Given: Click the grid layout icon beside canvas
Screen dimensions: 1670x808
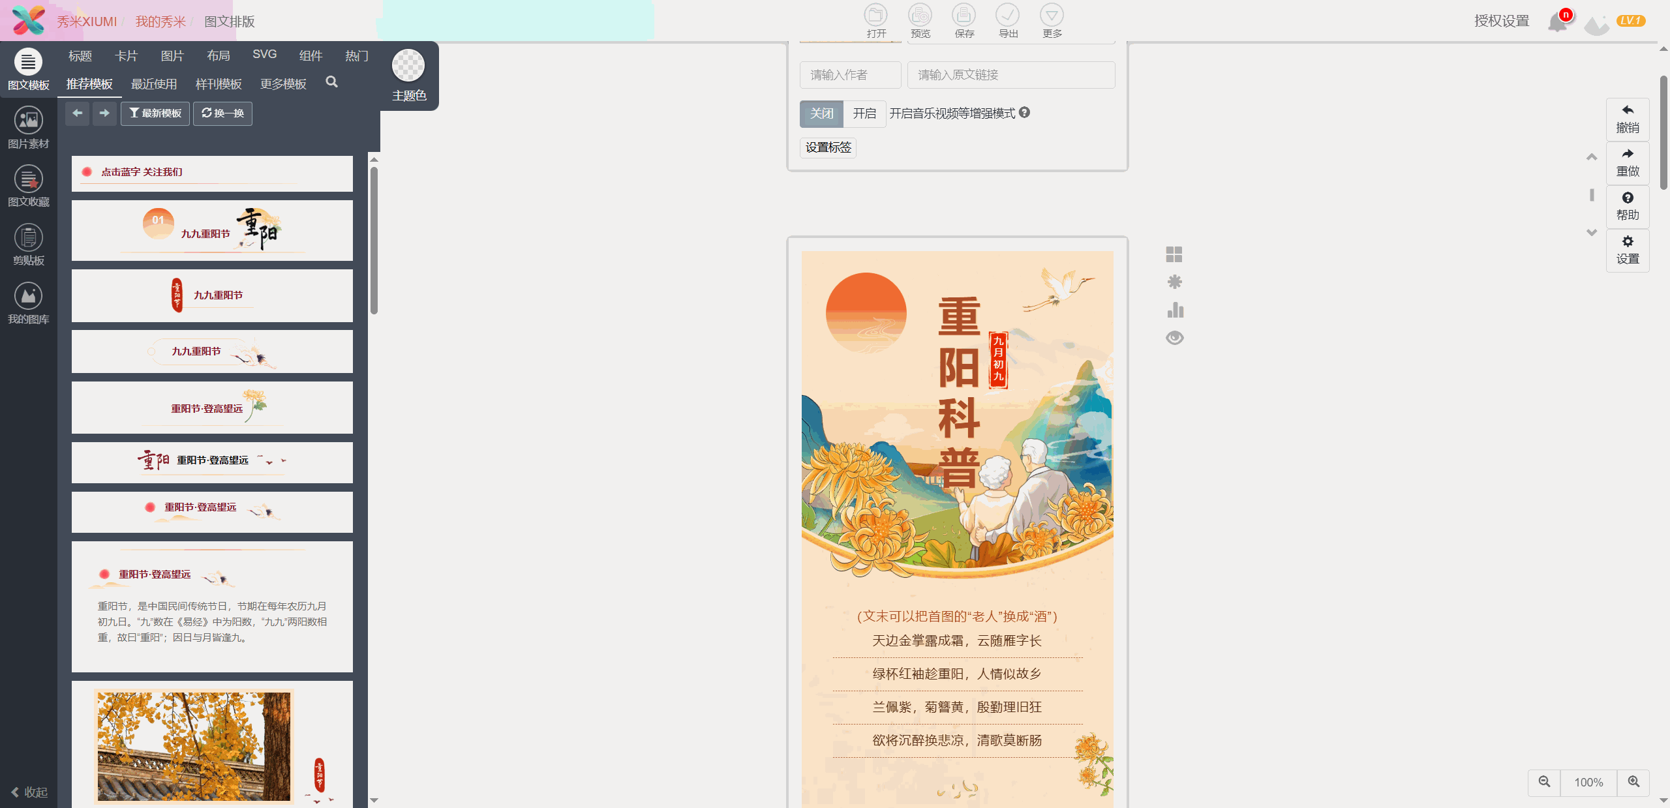Looking at the screenshot, I should pos(1174,254).
